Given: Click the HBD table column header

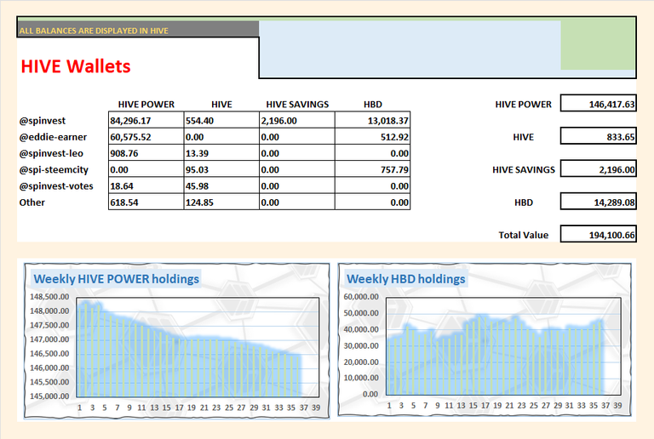Looking at the screenshot, I should [372, 104].
